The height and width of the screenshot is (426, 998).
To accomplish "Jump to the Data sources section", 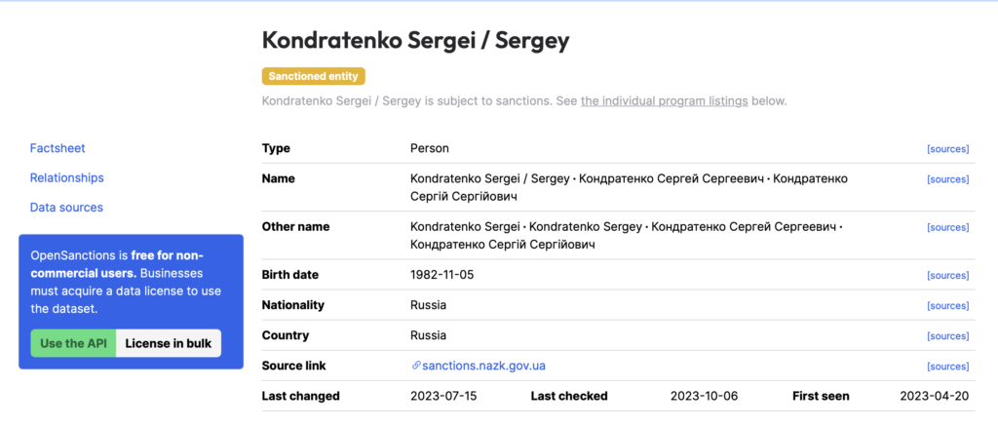I will pos(66,208).
